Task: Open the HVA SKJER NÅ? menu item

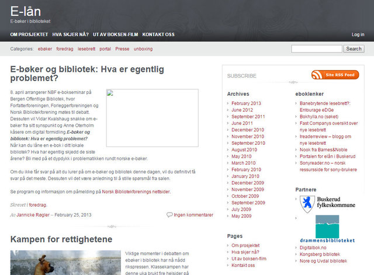Action: pyautogui.click(x=70, y=34)
